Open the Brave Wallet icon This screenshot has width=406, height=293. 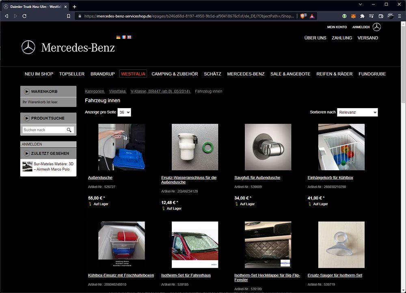coord(381,16)
